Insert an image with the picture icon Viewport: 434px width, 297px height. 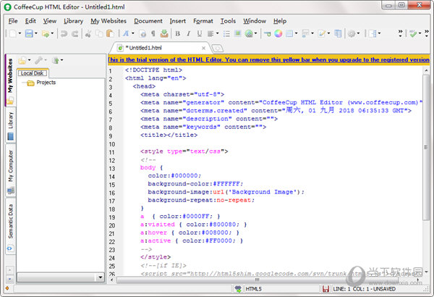(x=237, y=33)
